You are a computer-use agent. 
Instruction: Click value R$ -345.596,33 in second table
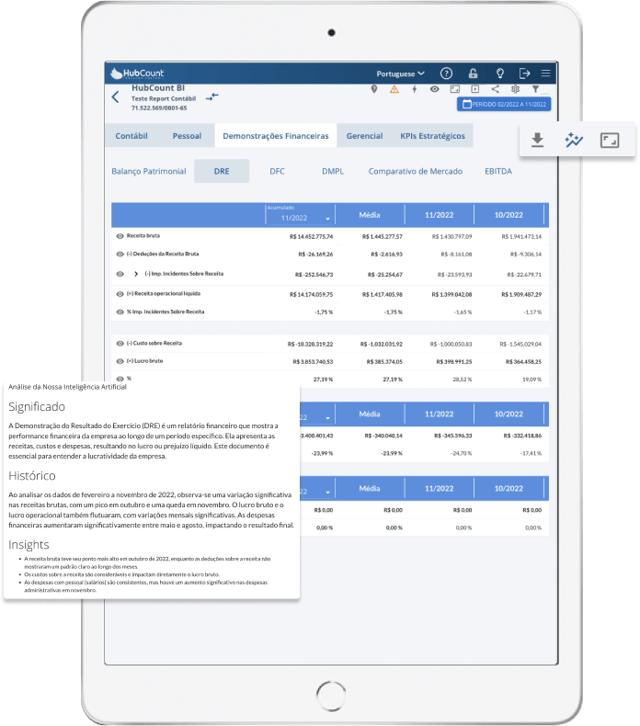tap(452, 436)
